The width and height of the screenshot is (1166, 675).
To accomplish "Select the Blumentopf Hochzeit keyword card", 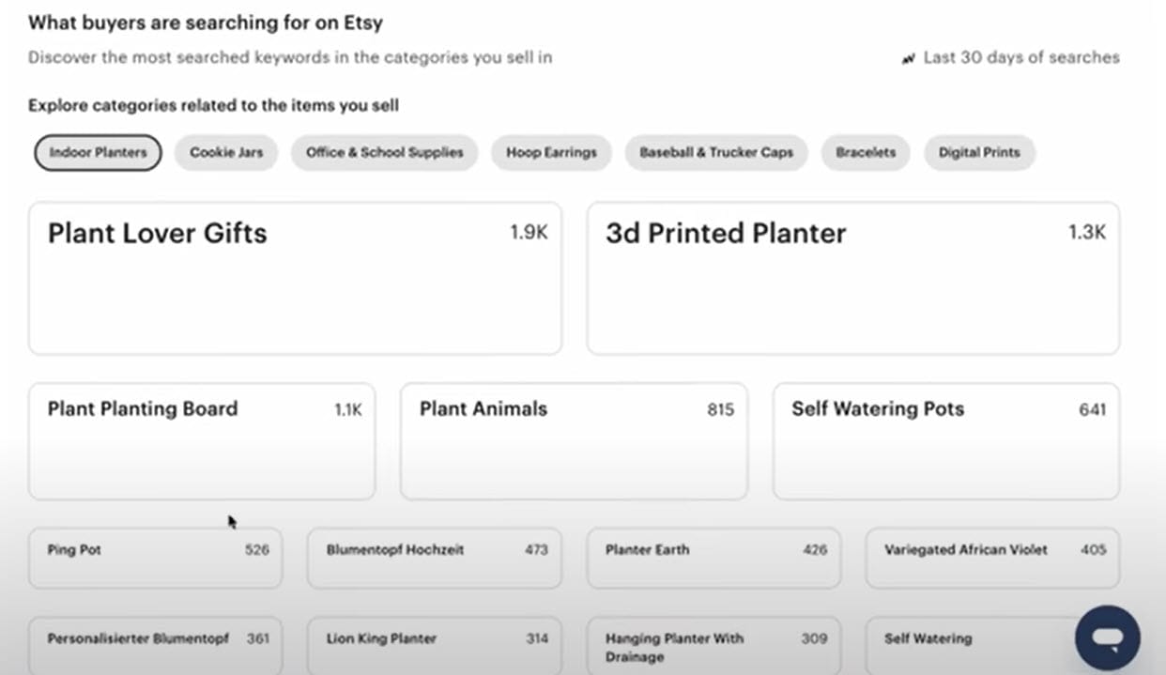I will pos(434,558).
